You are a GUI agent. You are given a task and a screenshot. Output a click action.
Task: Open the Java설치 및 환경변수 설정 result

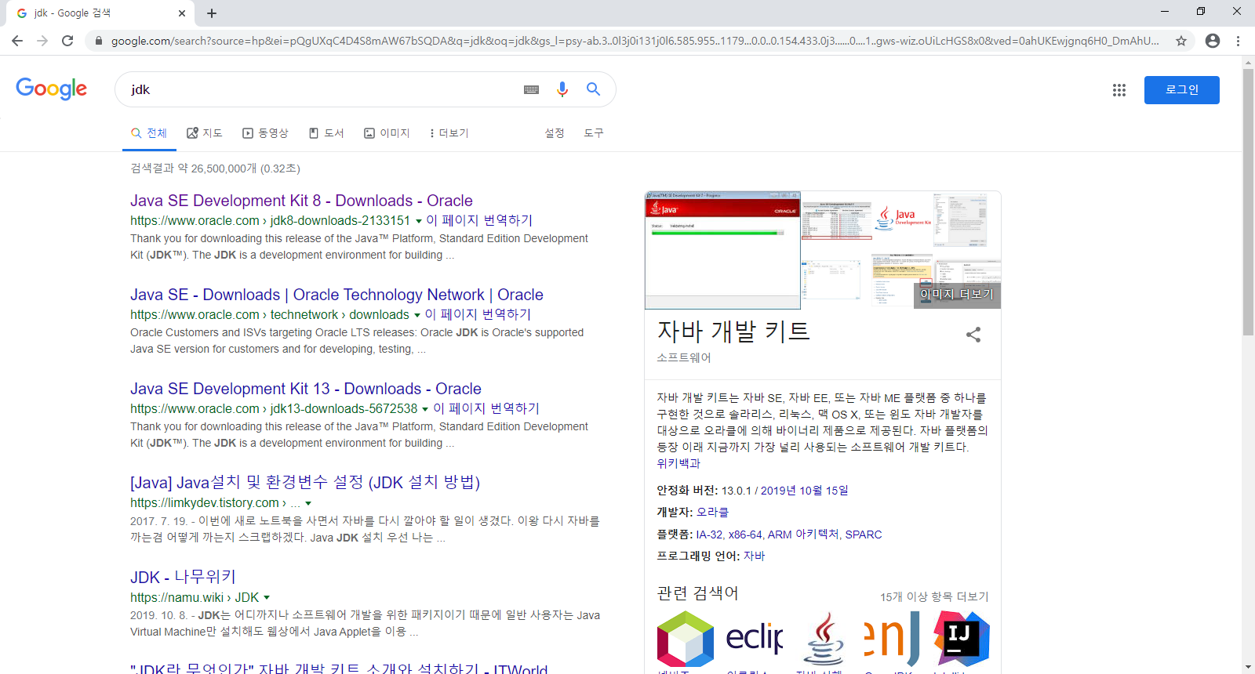(x=305, y=482)
